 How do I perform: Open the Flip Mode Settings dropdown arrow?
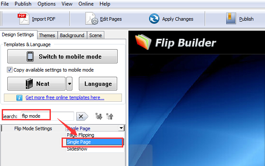[x=121, y=128]
